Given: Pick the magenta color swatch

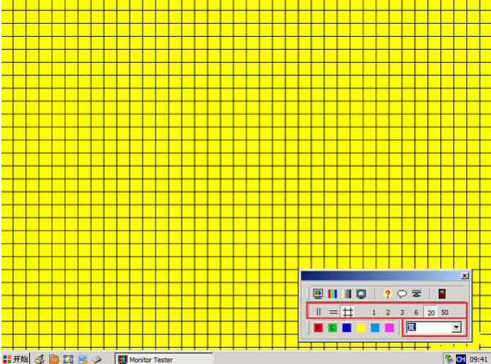Looking at the screenshot, I should [x=390, y=328].
